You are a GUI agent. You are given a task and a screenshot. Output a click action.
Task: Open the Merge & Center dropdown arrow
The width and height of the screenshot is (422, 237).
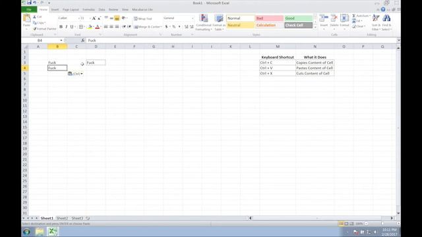pyautogui.click(x=161, y=26)
